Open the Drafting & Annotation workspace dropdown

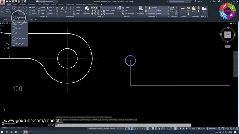[x=47, y=1]
